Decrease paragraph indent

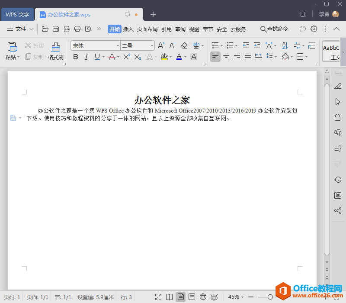[246, 45]
